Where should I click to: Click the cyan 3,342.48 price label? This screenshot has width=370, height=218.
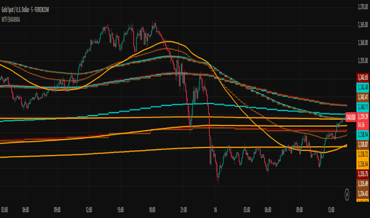(x=362, y=87)
